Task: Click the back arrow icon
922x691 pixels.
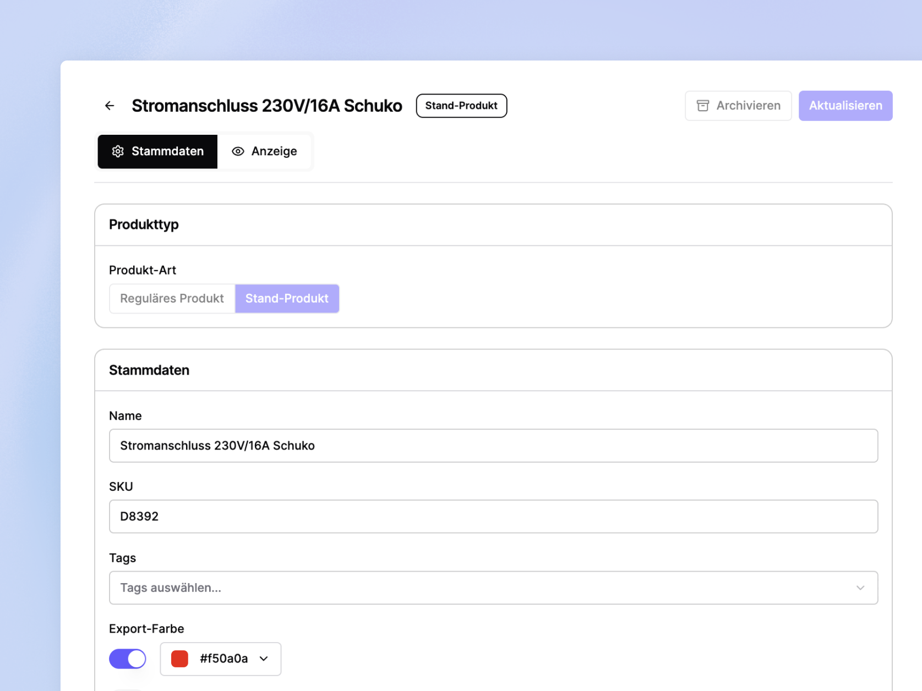Action: coord(110,106)
